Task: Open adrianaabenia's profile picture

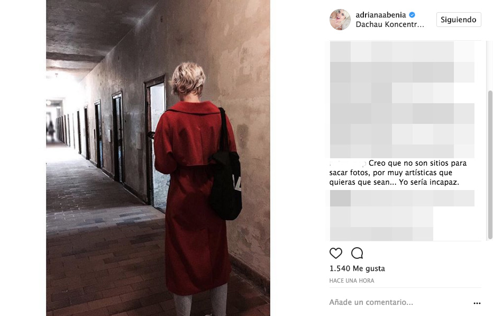Action: click(340, 20)
